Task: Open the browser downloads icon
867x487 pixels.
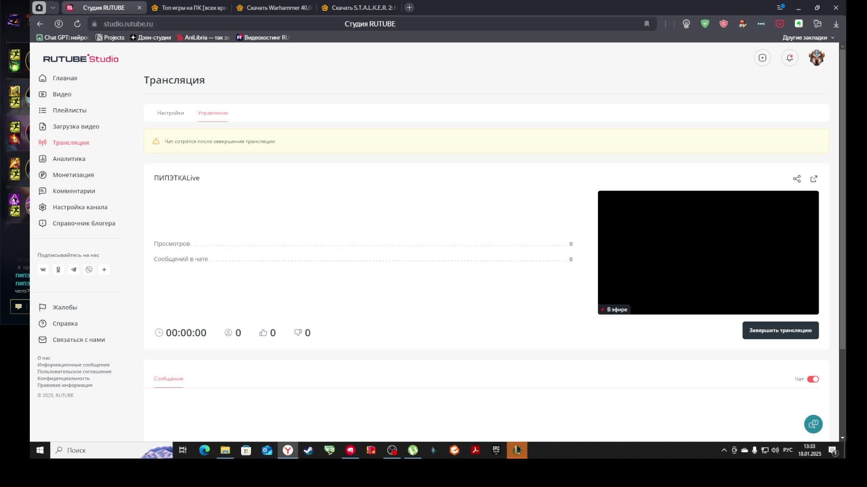Action: tap(836, 24)
